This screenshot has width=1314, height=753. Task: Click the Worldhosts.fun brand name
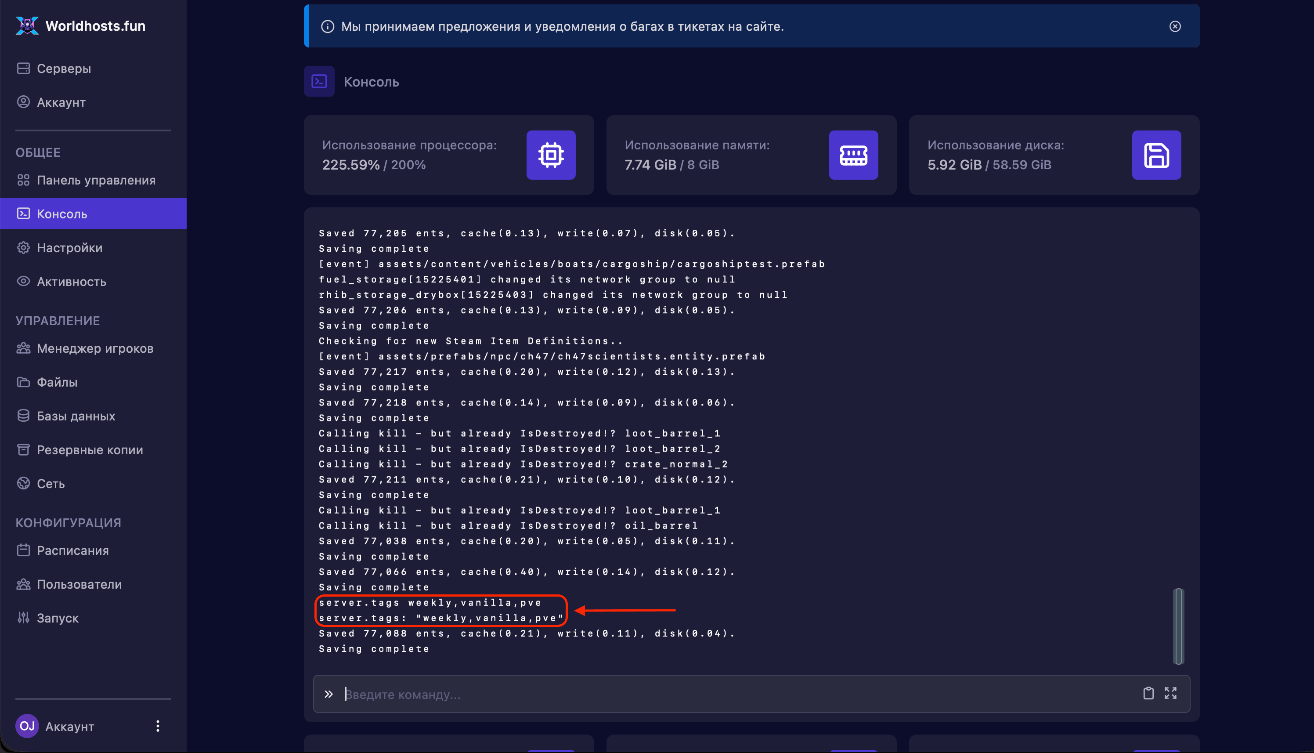click(x=96, y=26)
